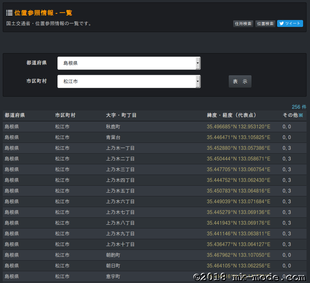Click the 緯度・経度 column header
This screenshot has width=310, height=283.
click(231, 115)
